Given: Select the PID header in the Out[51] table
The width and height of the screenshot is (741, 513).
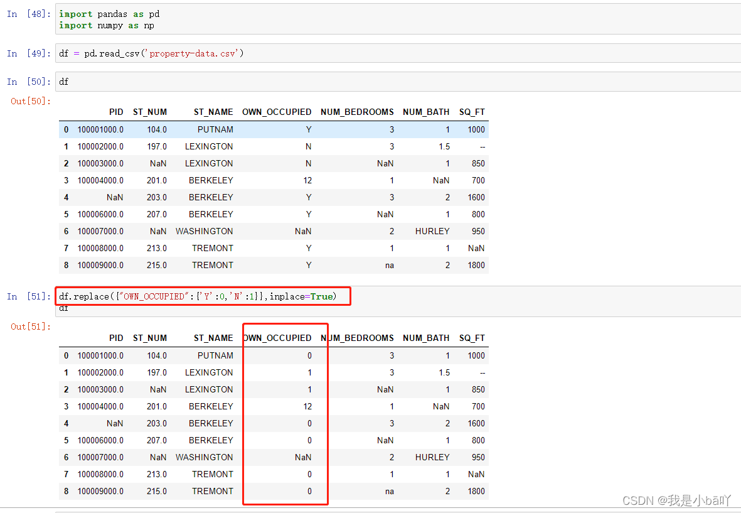Looking at the screenshot, I should pyautogui.click(x=116, y=338).
